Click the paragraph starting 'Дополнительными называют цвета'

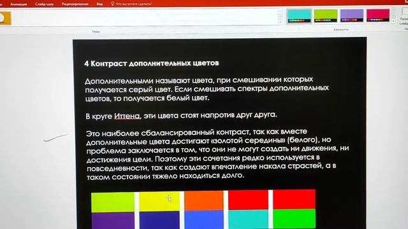pyautogui.click(x=207, y=89)
